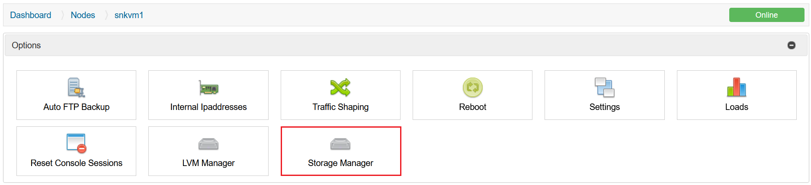
Task: Click the Options panel header bar
Action: coord(406,45)
